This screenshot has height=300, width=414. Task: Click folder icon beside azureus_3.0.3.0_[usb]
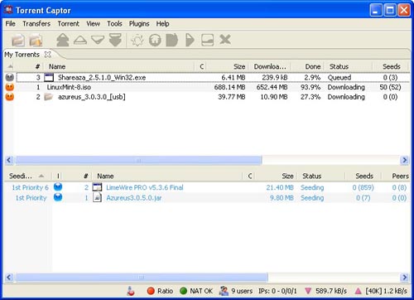pyautogui.click(x=49, y=97)
